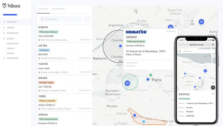Click the blue marker left of Paris label

pyautogui.click(x=148, y=80)
